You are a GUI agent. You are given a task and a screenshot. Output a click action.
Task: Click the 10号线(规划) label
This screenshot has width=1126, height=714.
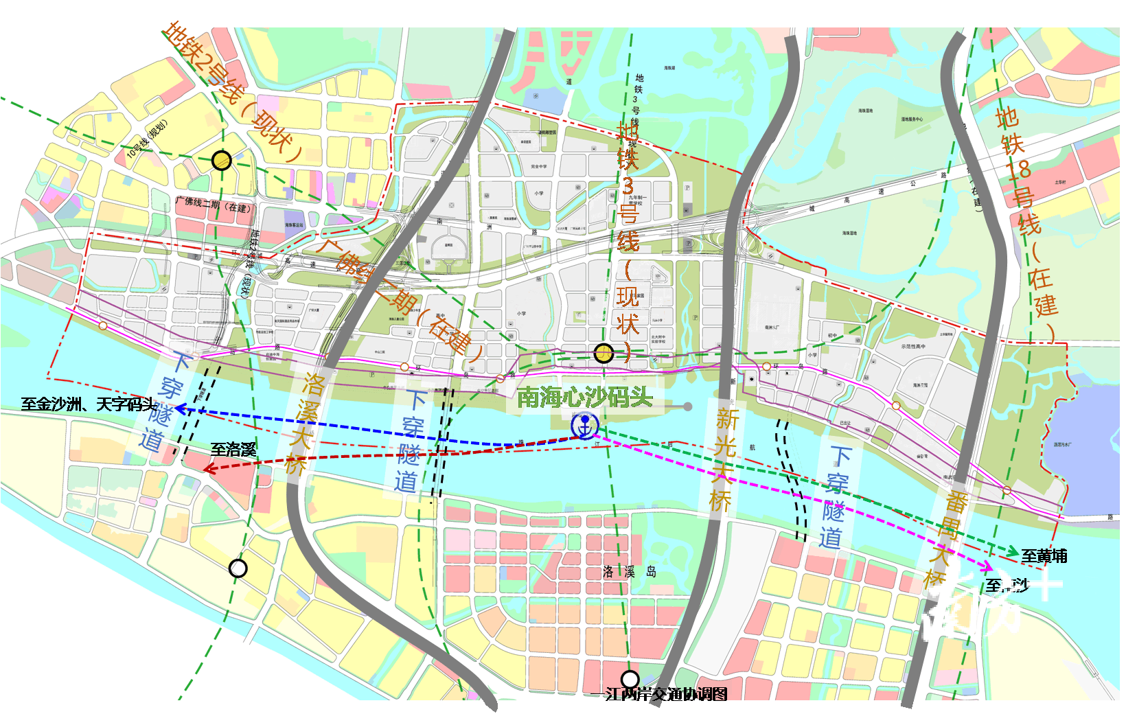click(x=147, y=139)
